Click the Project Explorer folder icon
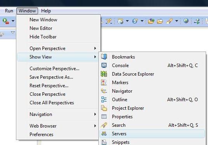This screenshot has width=208, height=145. (x=104, y=108)
